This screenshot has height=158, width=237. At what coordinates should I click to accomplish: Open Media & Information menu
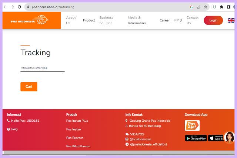coord(137,20)
